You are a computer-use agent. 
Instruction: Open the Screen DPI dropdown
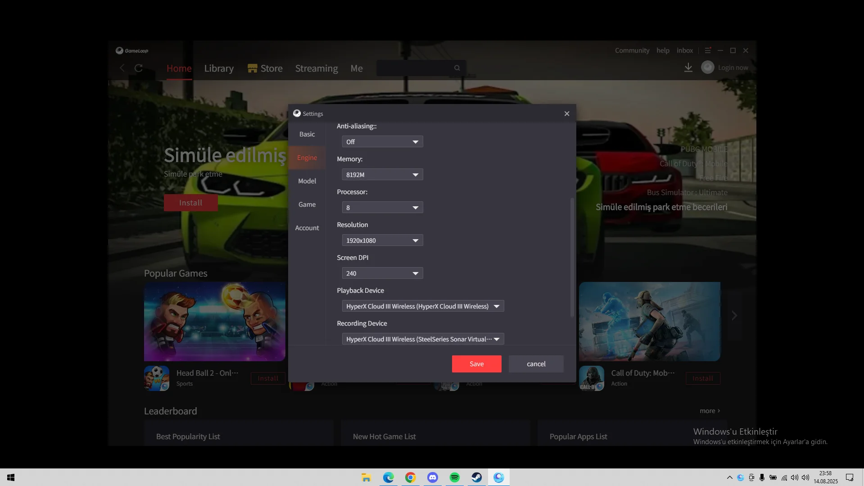pos(382,273)
